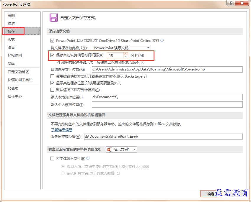Click the help question mark button in the title bar

pos(231,3)
